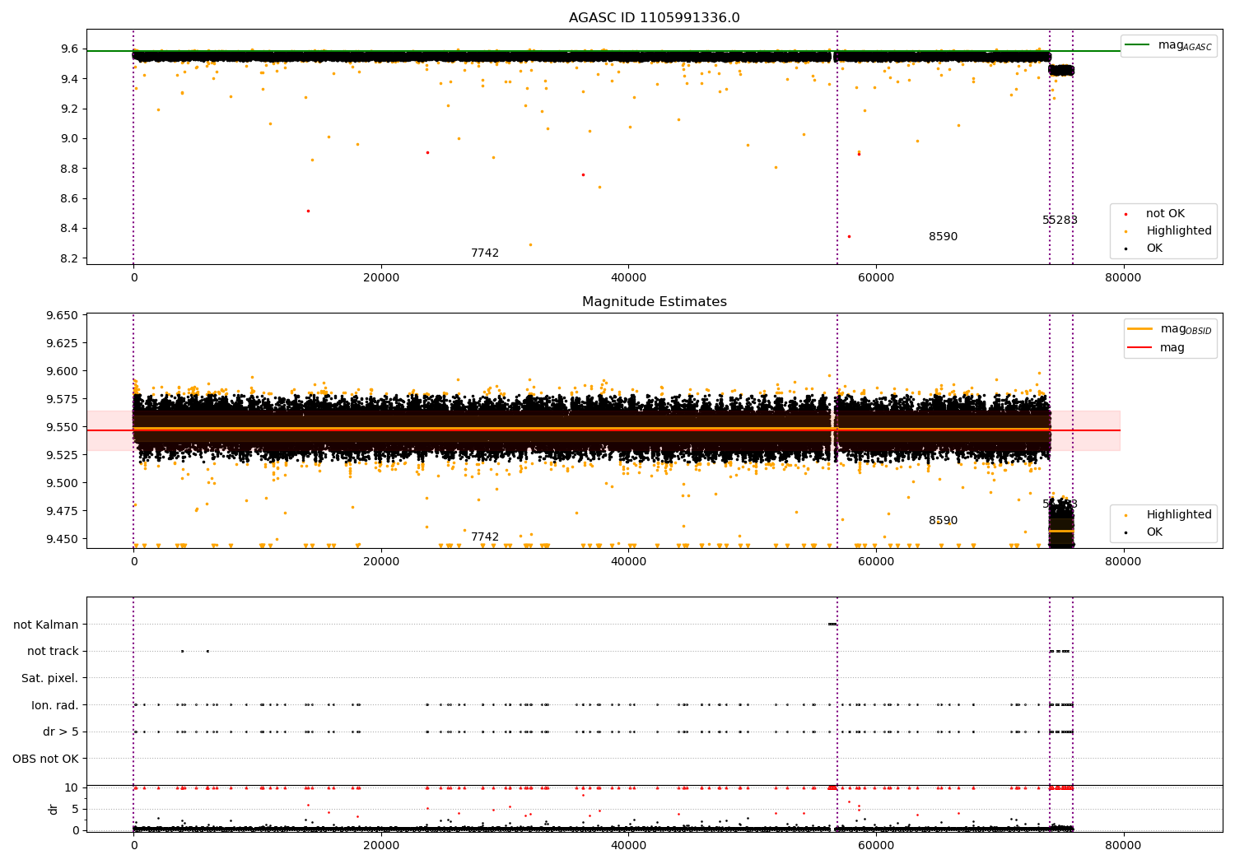
Task: Click the black 'not Kalman' flag marker in bottom plot
Action: pyautogui.click(x=832, y=624)
